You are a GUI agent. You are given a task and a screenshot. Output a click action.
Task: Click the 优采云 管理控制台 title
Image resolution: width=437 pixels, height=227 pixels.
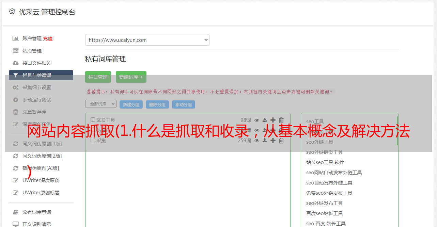tap(47, 12)
